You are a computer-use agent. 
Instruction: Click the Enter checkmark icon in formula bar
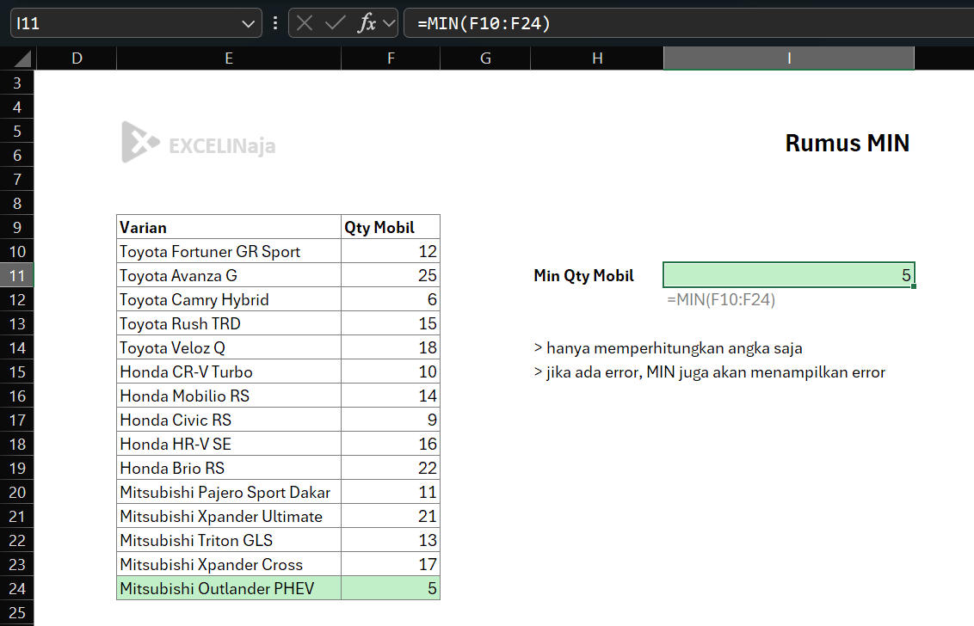(335, 23)
